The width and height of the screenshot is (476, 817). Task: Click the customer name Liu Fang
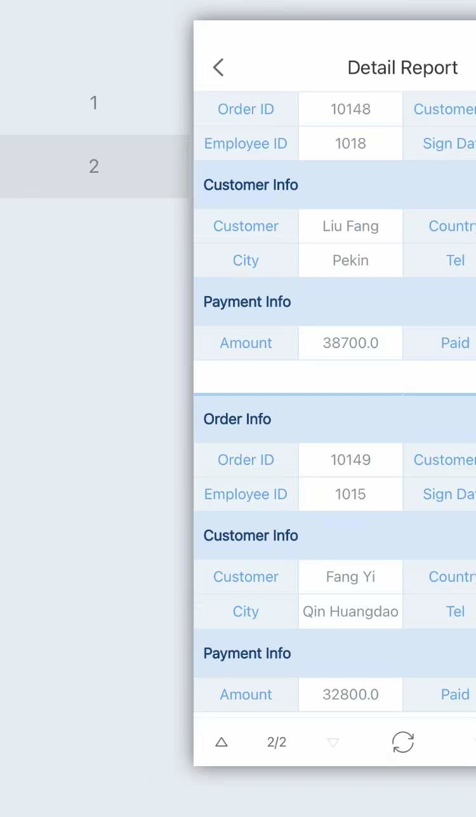350,226
